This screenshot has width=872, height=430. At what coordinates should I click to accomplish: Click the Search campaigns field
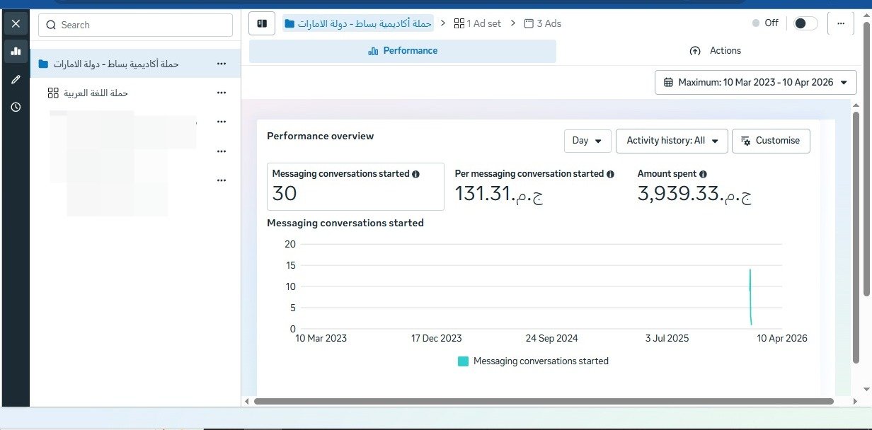135,25
